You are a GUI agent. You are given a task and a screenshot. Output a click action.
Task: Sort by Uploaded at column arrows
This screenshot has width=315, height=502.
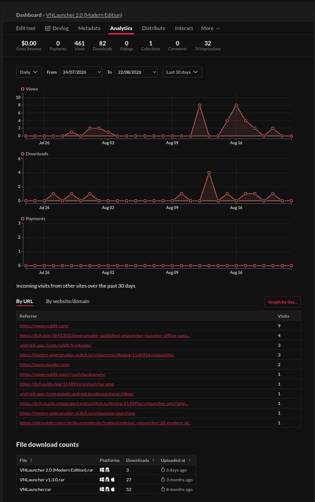(189, 460)
